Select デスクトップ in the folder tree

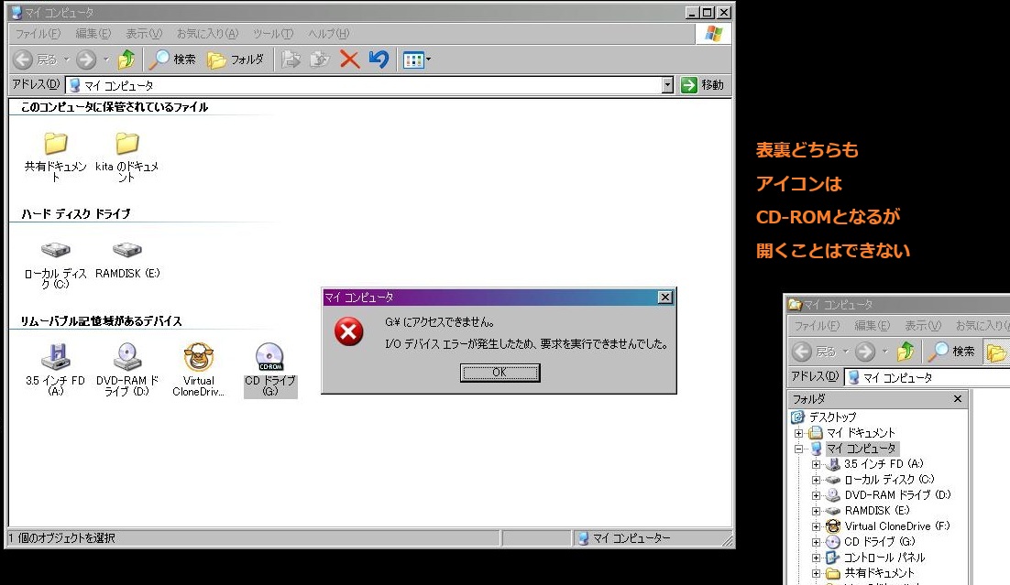click(832, 417)
